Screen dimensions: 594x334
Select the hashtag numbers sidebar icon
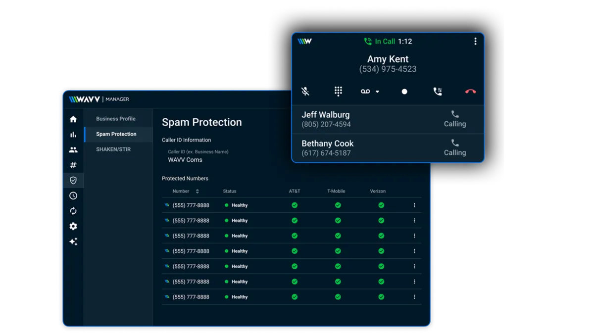[73, 165]
